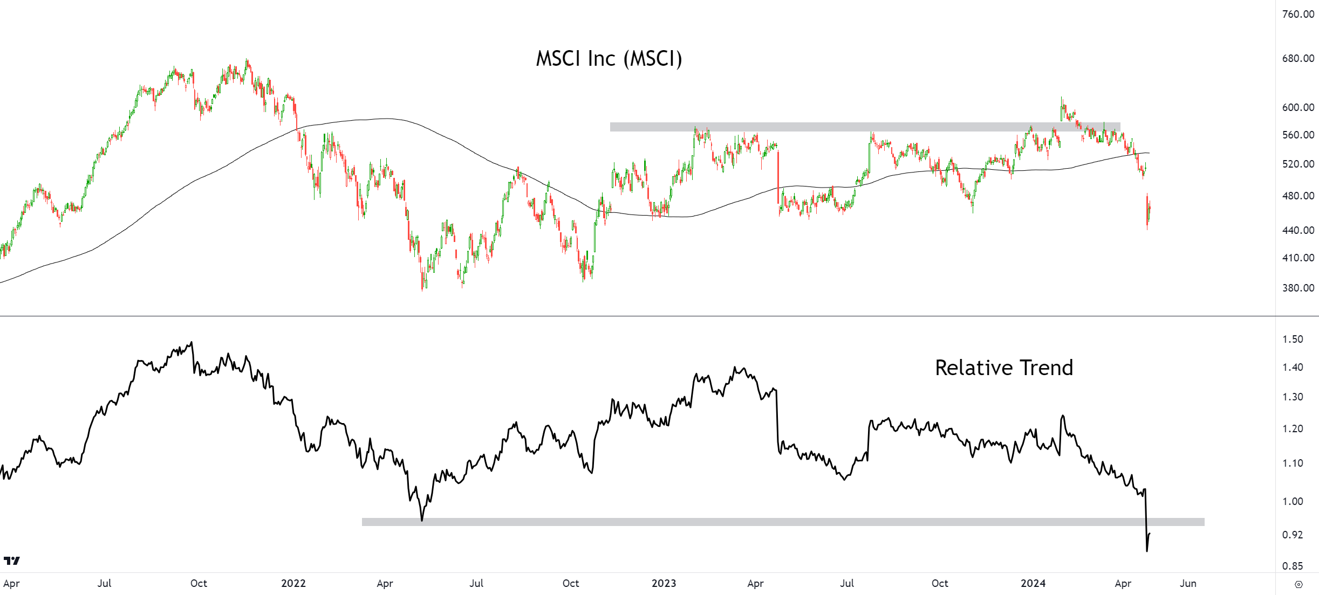Image resolution: width=1319 pixels, height=595 pixels.
Task: Click the 1.20 ratio axis label
Action: (x=1293, y=428)
